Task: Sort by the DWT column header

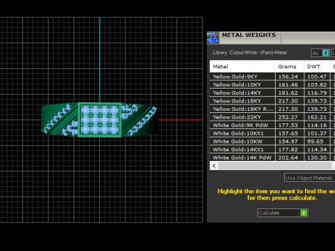Action: 317,66
